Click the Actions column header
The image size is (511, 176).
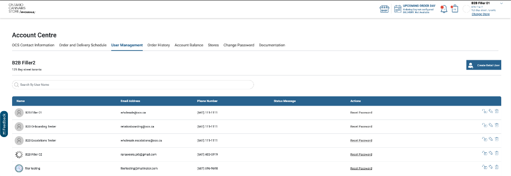pyautogui.click(x=355, y=101)
